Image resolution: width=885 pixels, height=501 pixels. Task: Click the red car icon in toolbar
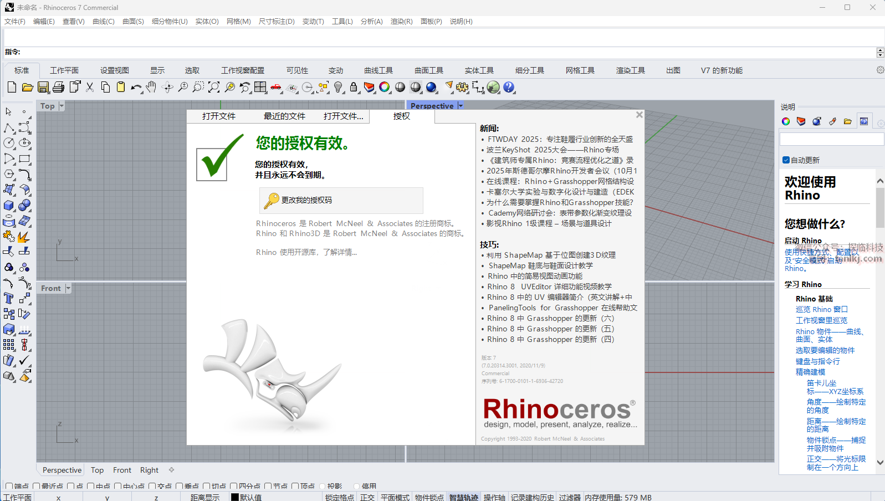point(276,88)
